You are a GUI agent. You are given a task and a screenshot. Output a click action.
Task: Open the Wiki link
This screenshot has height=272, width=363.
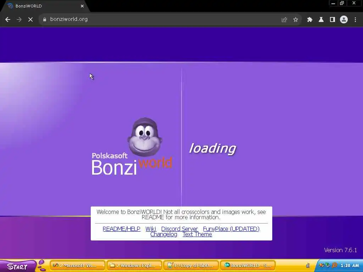click(151, 229)
